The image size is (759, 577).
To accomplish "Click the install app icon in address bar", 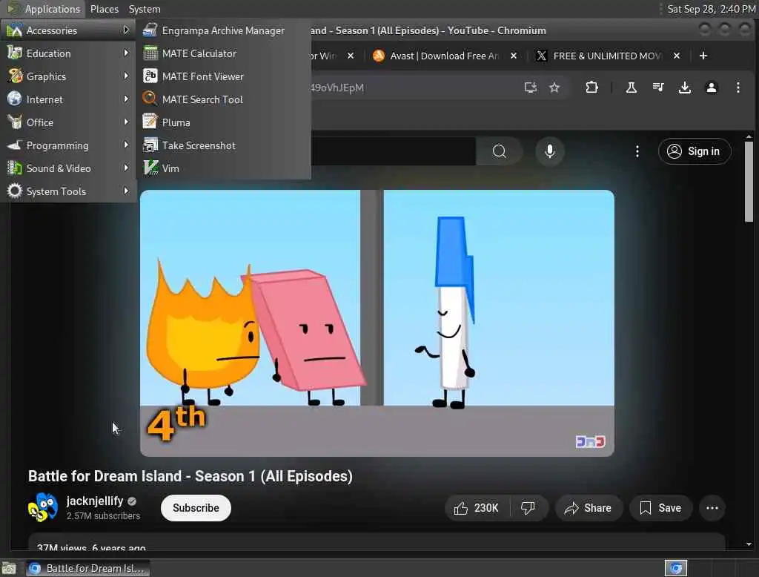I will coord(531,88).
